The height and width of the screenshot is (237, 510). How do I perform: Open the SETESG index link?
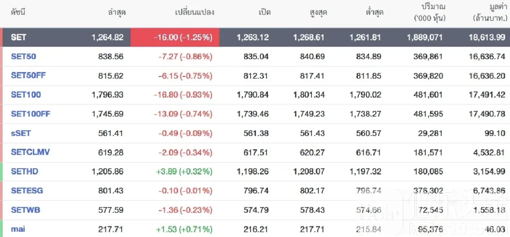click(x=27, y=190)
